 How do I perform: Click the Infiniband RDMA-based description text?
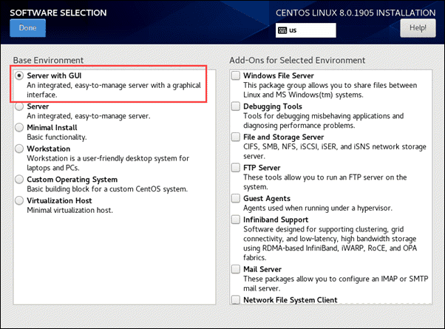[x=330, y=243]
